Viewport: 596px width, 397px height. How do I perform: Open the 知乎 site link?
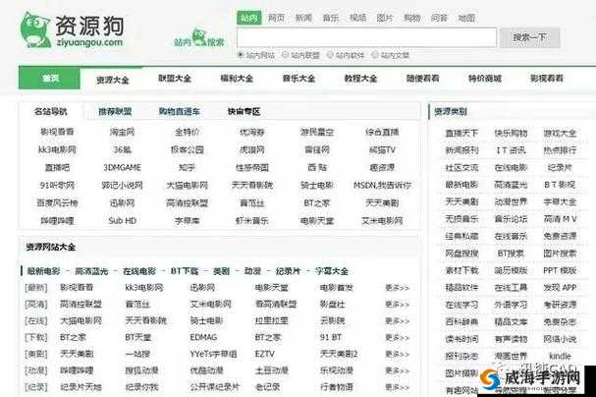(x=187, y=167)
